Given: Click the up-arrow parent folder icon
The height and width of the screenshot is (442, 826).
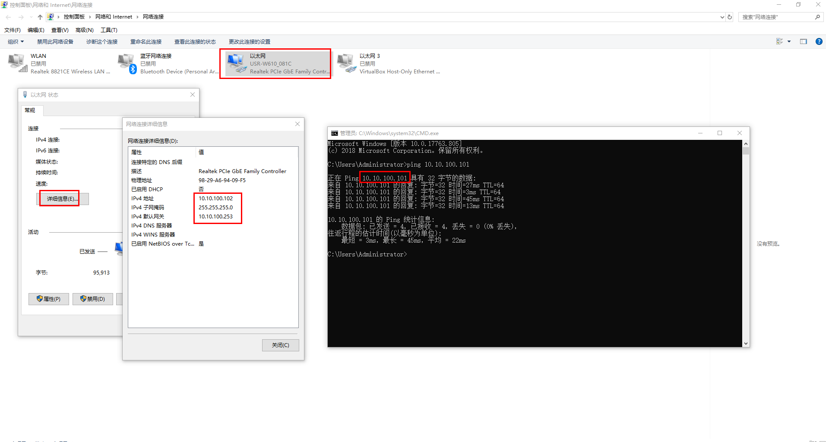Looking at the screenshot, I should (x=40, y=17).
